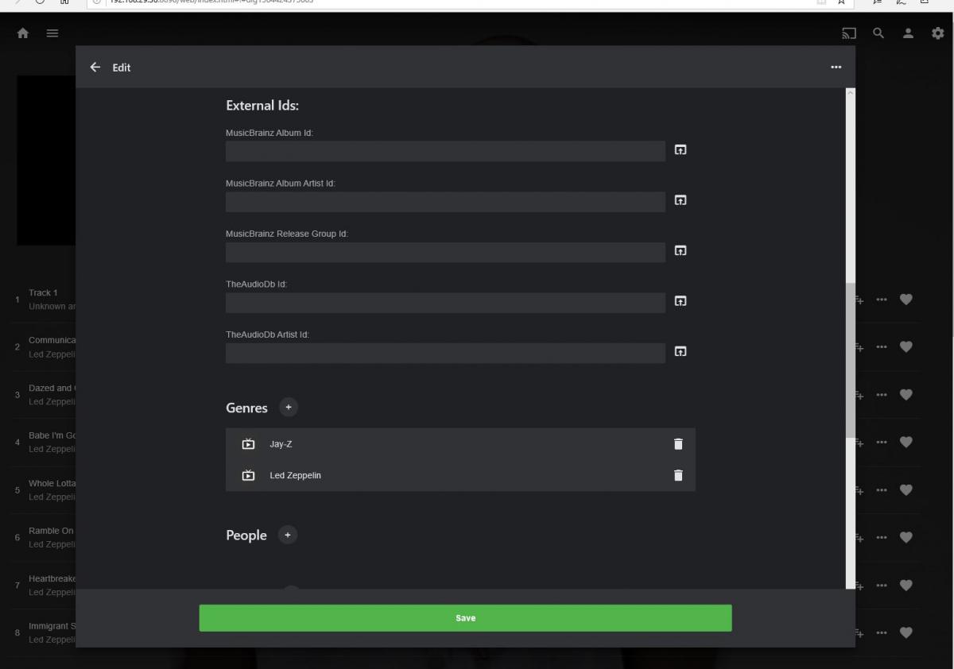Delete the Jay-Z genre entry
The image size is (954, 669).
(678, 444)
